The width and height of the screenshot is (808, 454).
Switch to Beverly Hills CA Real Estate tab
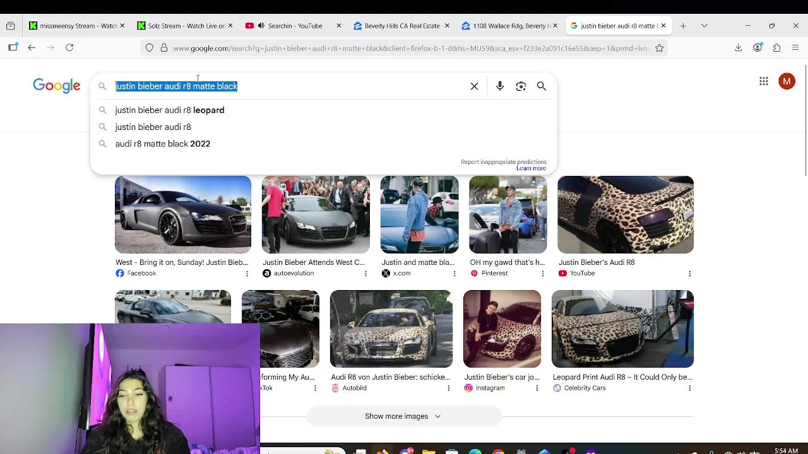coord(401,26)
